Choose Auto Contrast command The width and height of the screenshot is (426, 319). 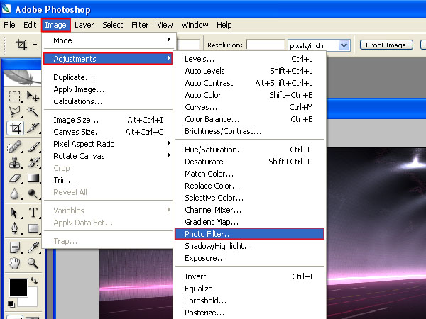pos(249,83)
